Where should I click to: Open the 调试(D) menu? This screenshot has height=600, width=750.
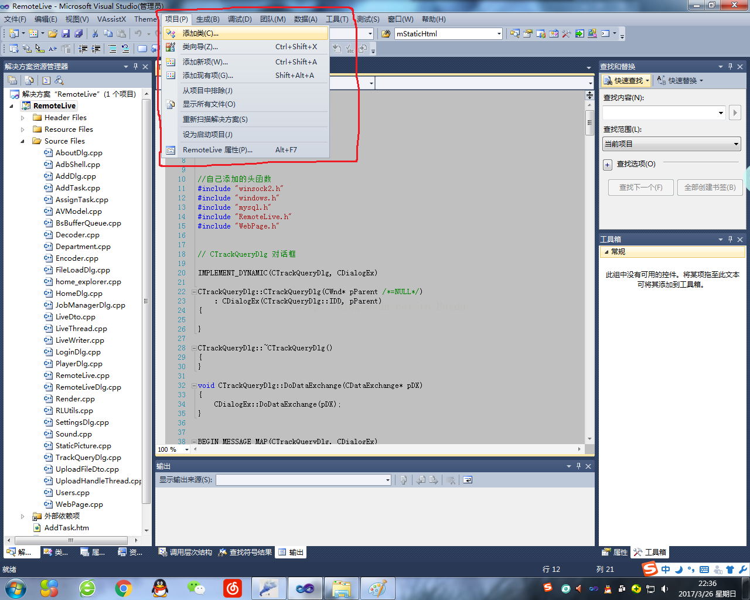pyautogui.click(x=240, y=19)
